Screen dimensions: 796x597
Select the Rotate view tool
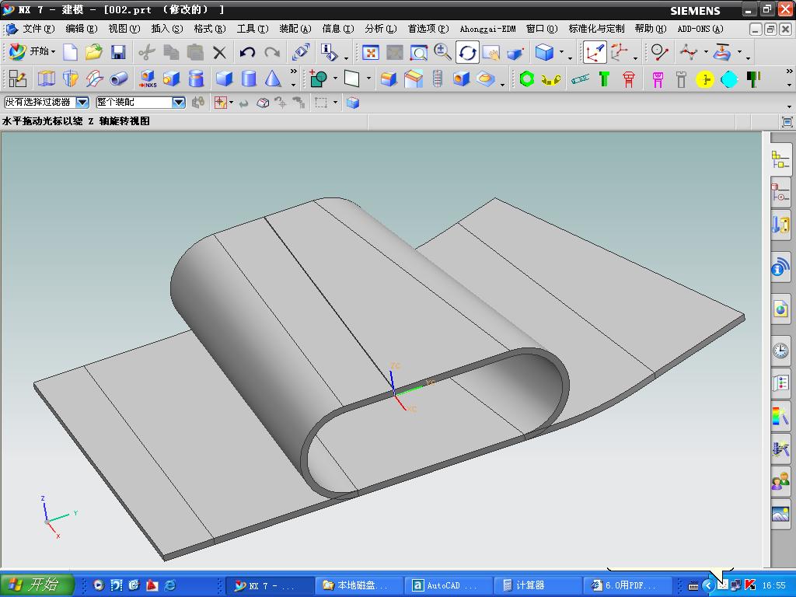point(467,52)
